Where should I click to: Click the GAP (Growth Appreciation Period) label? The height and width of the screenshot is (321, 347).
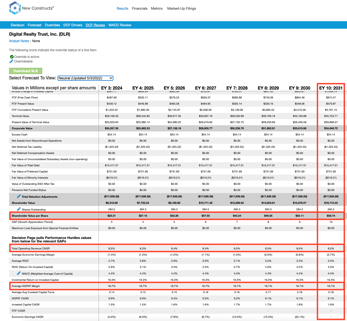coord(32,222)
